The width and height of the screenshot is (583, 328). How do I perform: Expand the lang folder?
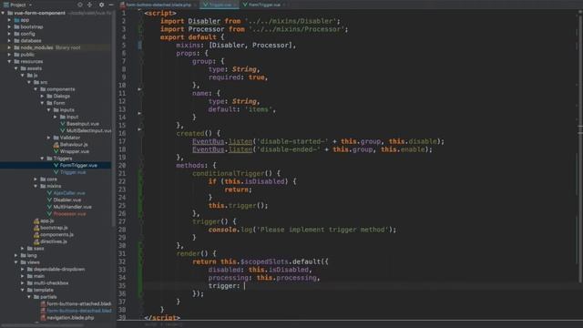coord(16,255)
